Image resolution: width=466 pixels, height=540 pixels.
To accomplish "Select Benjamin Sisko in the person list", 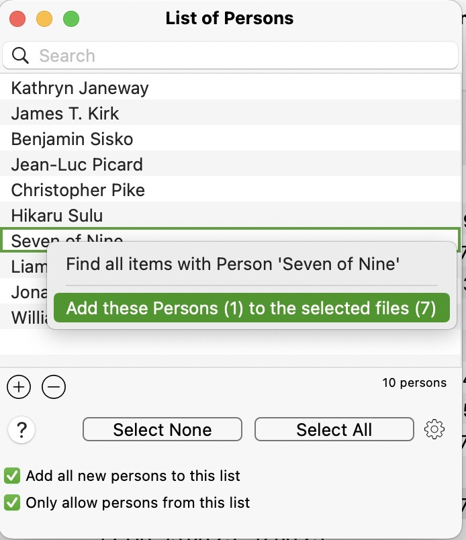I will click(71, 139).
